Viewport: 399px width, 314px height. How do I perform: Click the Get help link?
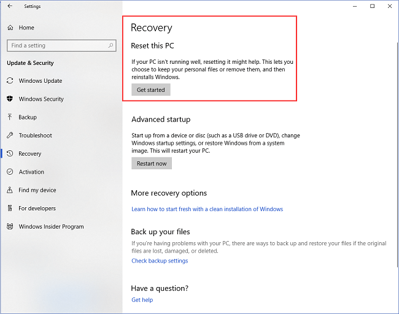point(142,300)
